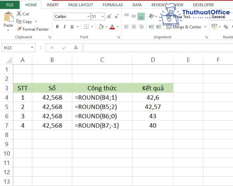
Task: Expand the Merge & Center dropdown arrow
Action: point(205,27)
